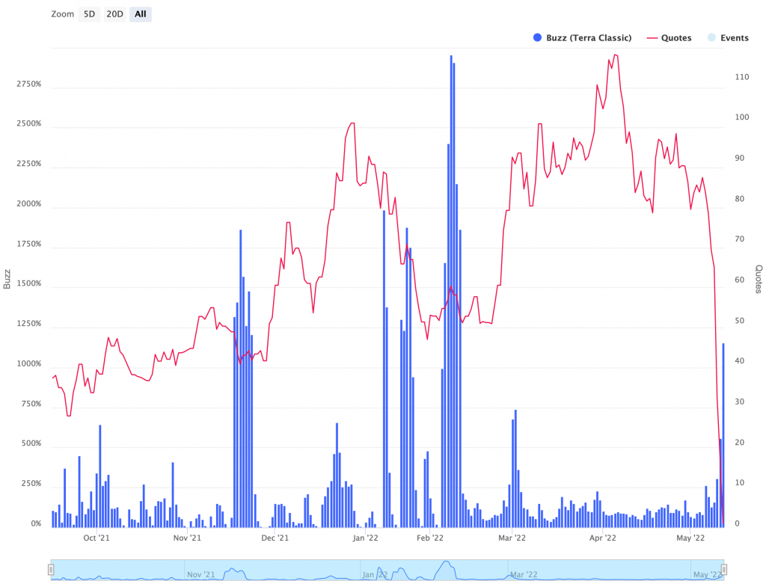Click the 2750% y-axis label
The height and width of the screenshot is (587, 766).
28,84
